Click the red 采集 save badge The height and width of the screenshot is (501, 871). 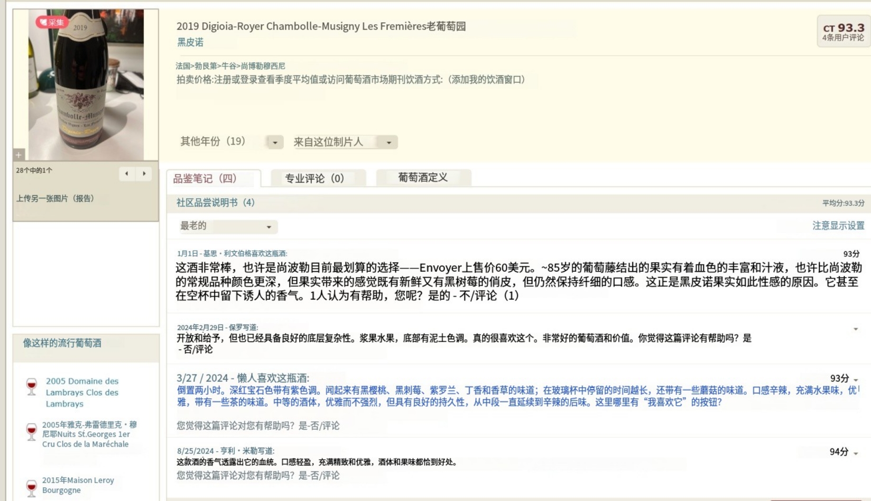[52, 22]
